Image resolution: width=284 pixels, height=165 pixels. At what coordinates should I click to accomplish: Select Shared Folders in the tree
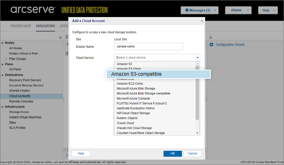pyautogui.click(x=20, y=90)
